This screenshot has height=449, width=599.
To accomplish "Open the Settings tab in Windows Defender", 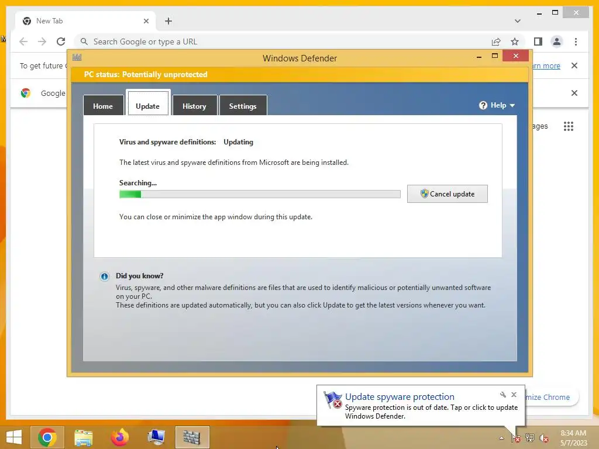I will pos(243,106).
